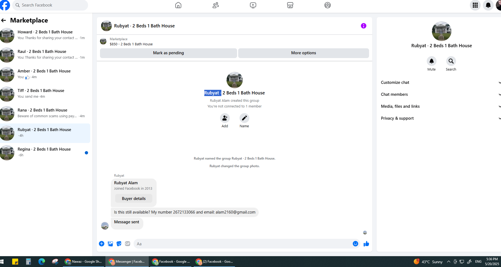
Task: Open the Facebook menu grid icon
Action: 475,5
